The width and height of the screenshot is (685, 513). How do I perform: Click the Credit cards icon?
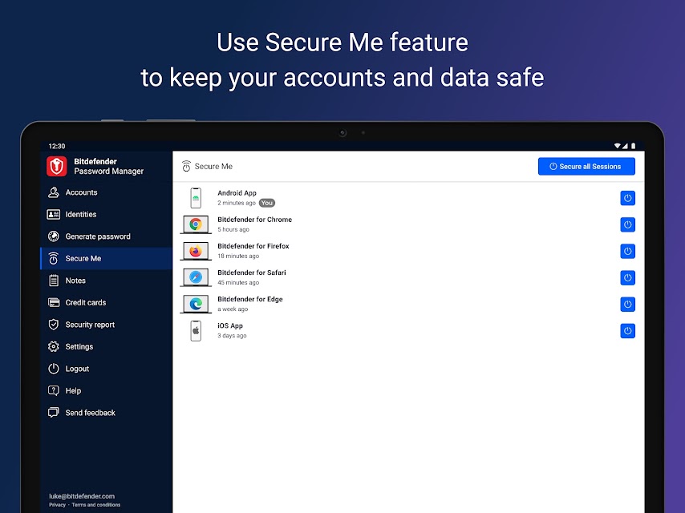(x=54, y=303)
